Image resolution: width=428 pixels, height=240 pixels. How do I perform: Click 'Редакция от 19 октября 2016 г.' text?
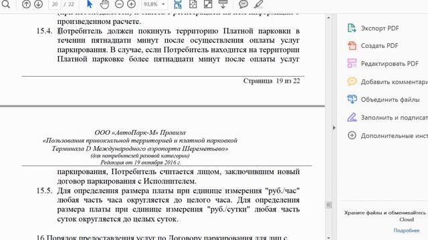140,163
